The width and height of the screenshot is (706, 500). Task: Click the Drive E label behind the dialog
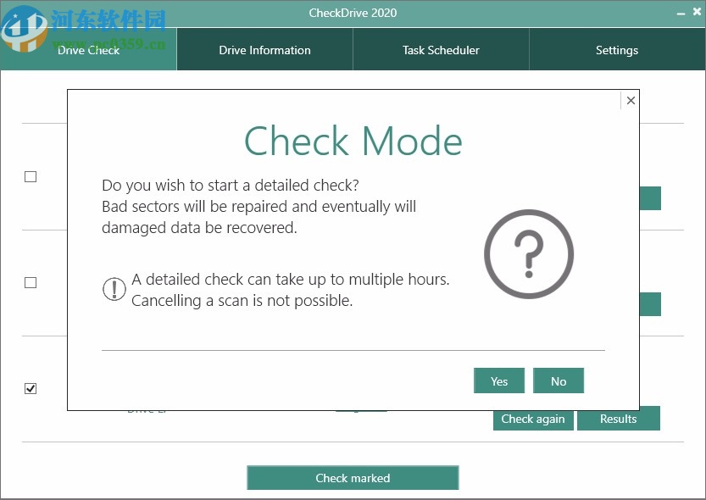(146, 408)
